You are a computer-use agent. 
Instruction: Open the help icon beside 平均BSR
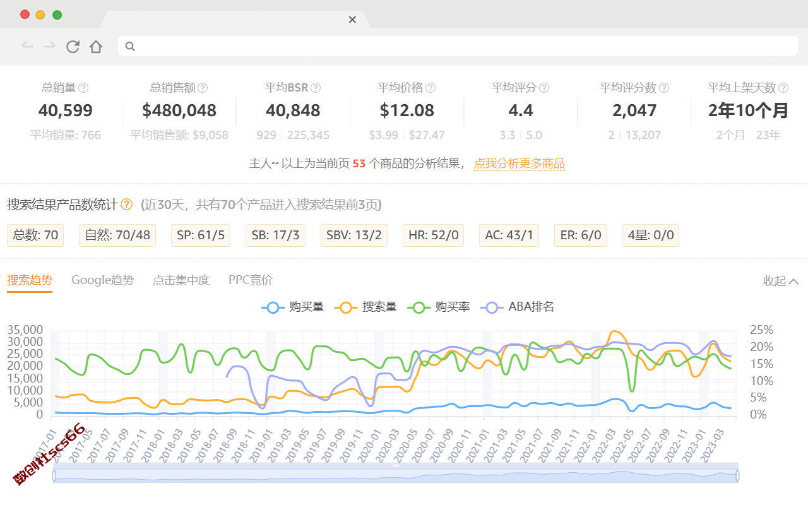(x=316, y=88)
